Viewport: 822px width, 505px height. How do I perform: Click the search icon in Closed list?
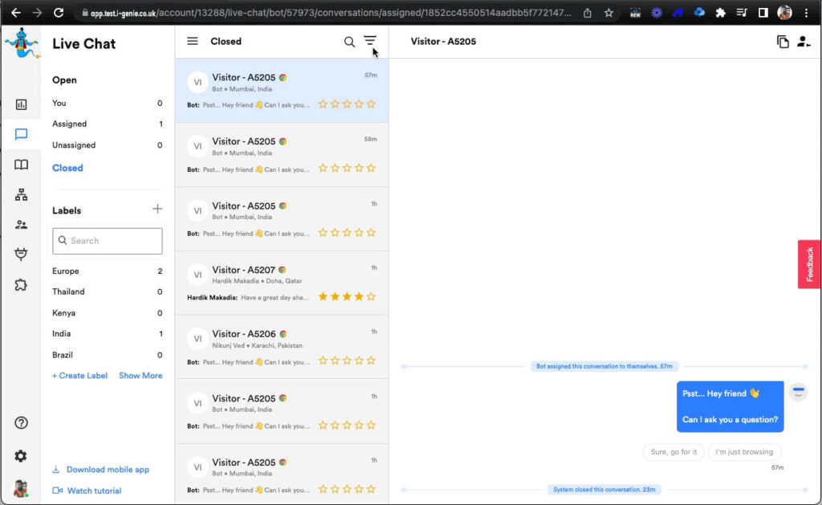click(349, 42)
